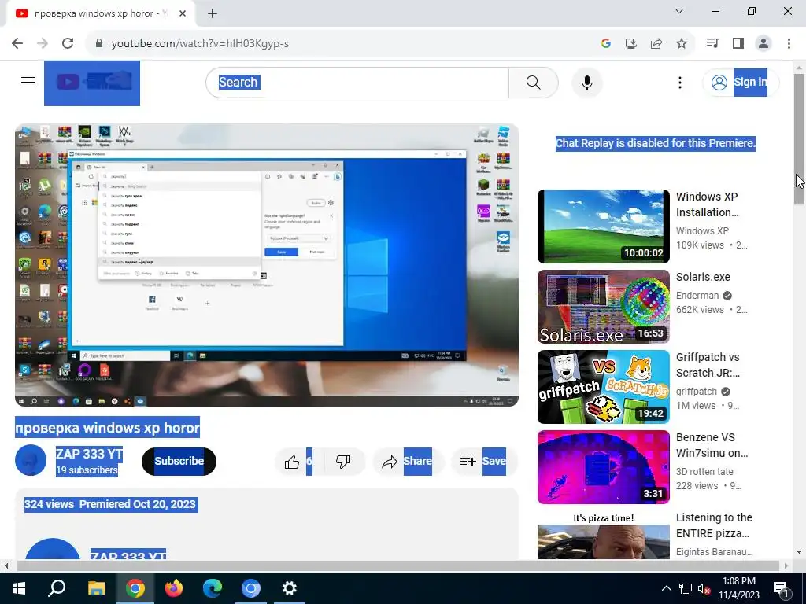This screenshot has width=806, height=604.
Task: Click griffpatch channel name
Action: [x=696, y=392]
